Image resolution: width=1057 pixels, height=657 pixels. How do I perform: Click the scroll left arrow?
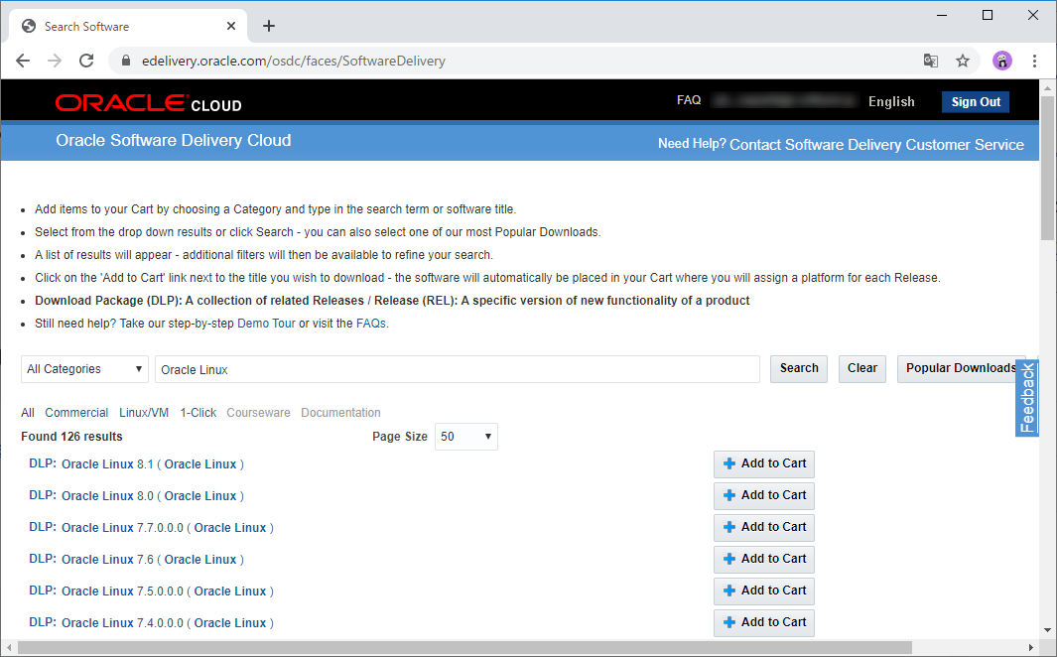9,647
